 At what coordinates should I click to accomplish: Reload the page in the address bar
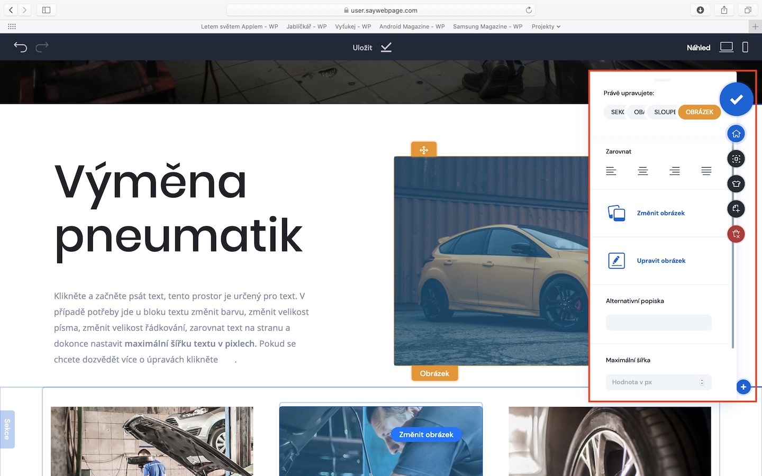tap(529, 10)
